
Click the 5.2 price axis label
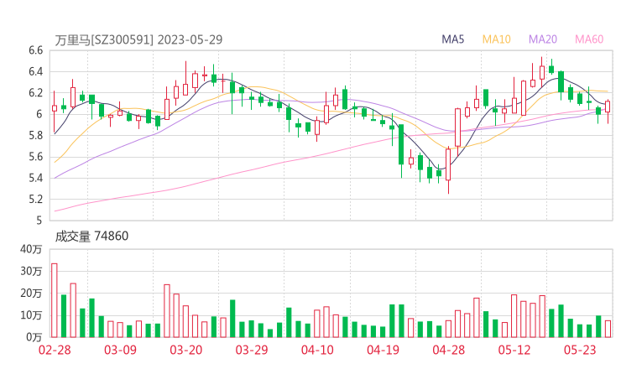[34, 200]
